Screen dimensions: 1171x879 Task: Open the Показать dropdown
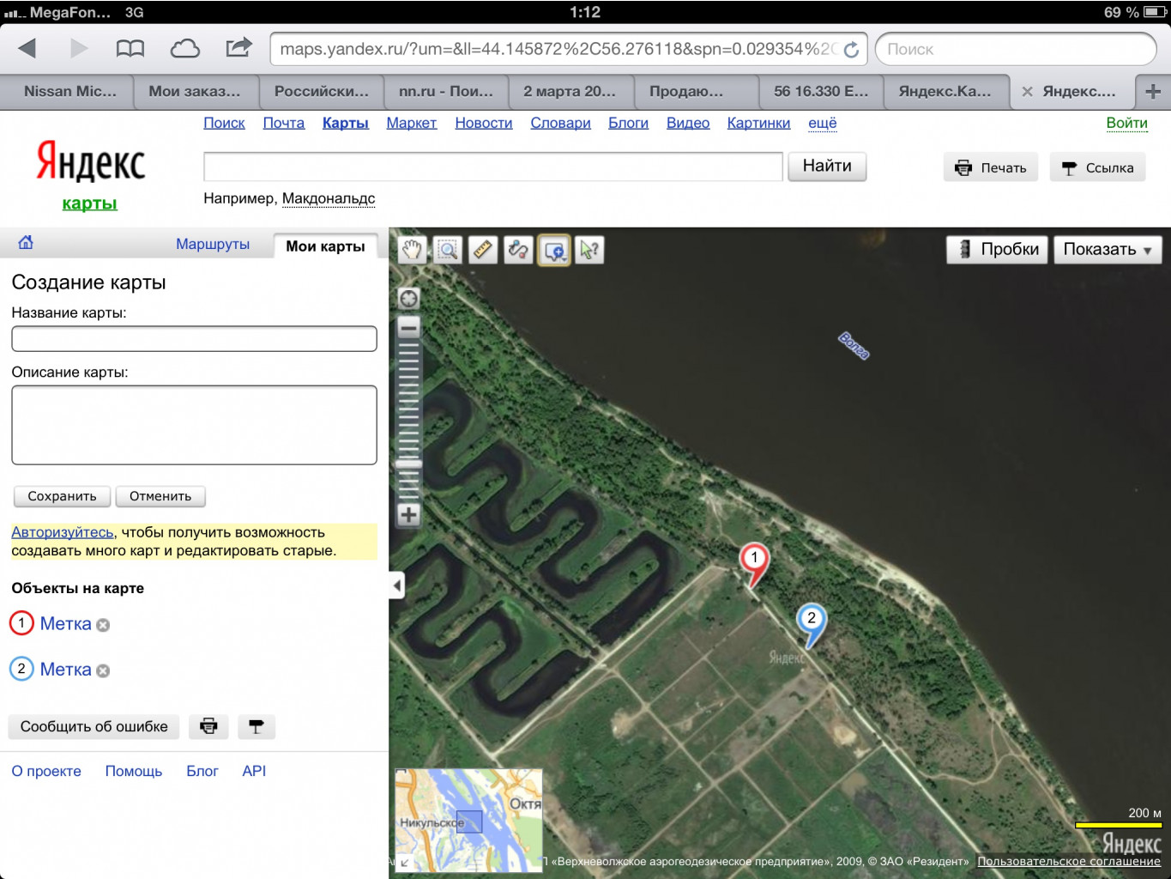click(1108, 250)
